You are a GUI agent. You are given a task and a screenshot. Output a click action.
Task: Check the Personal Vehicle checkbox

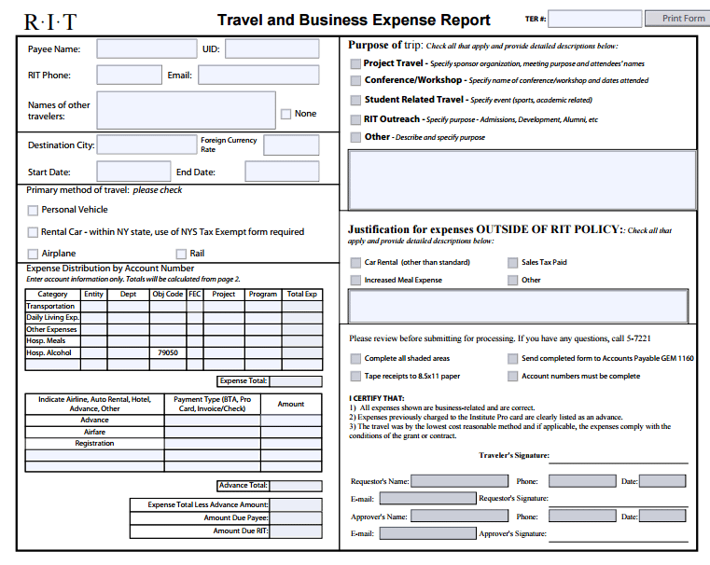33,211
